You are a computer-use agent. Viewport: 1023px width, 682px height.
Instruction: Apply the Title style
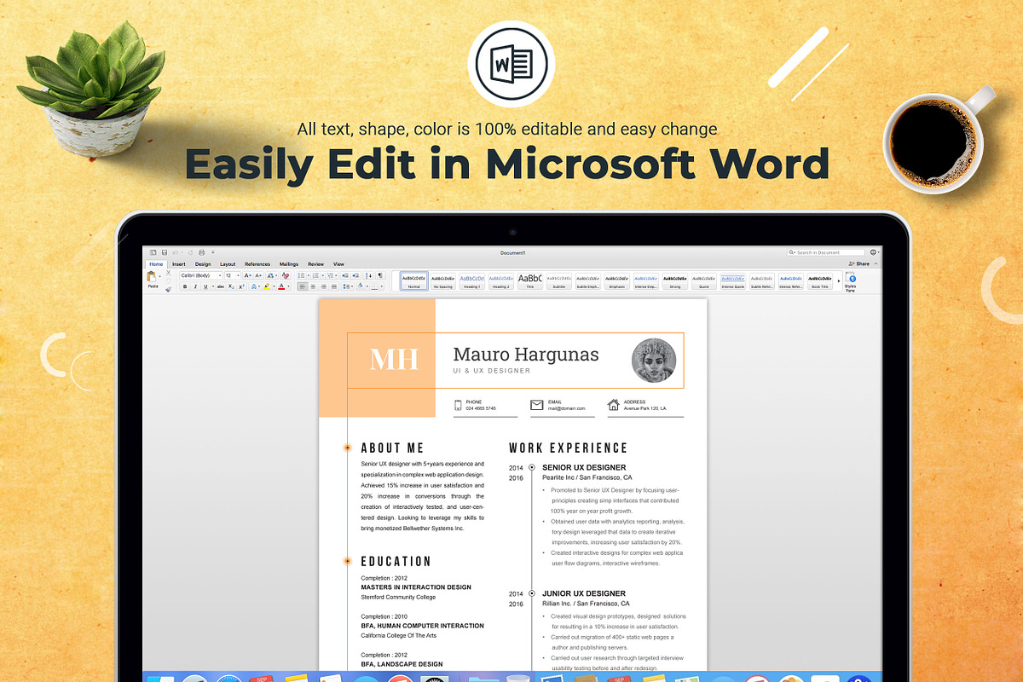tap(530, 281)
